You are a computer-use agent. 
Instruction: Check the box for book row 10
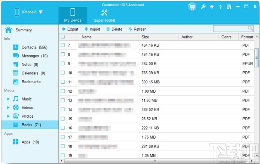[63, 72]
